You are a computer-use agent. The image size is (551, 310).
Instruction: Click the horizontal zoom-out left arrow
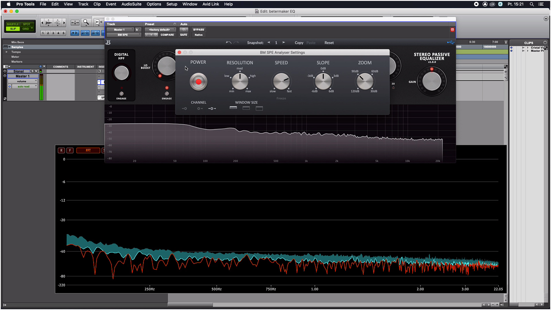pyautogui.click(x=42, y=23)
